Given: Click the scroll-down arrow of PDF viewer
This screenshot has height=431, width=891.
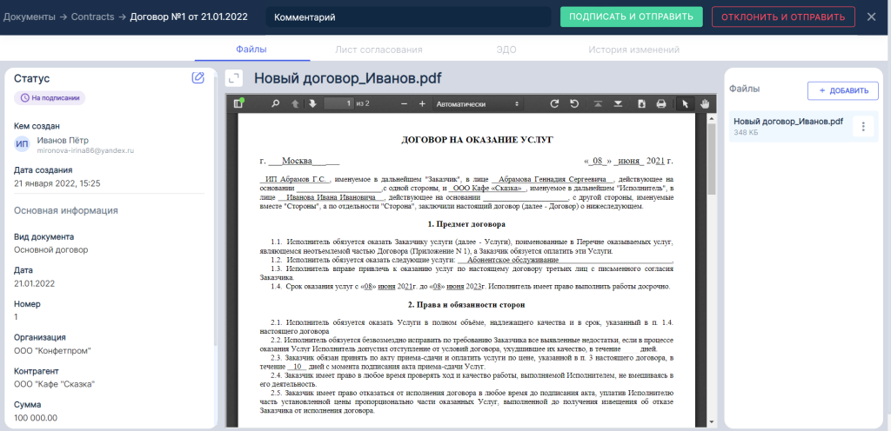Looking at the screenshot, I should coord(711,422).
